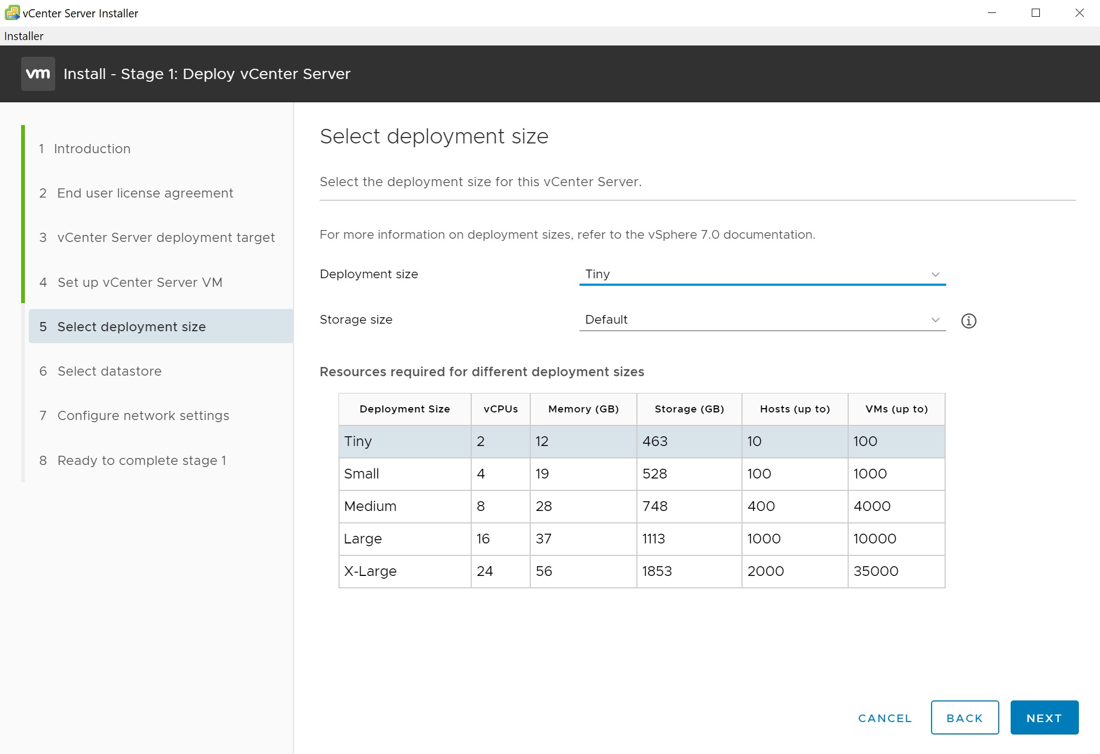Go to Ready to complete stage 1 step

(x=133, y=461)
